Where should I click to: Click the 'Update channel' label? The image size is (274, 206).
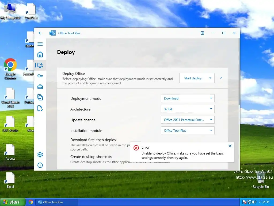[x=83, y=120]
